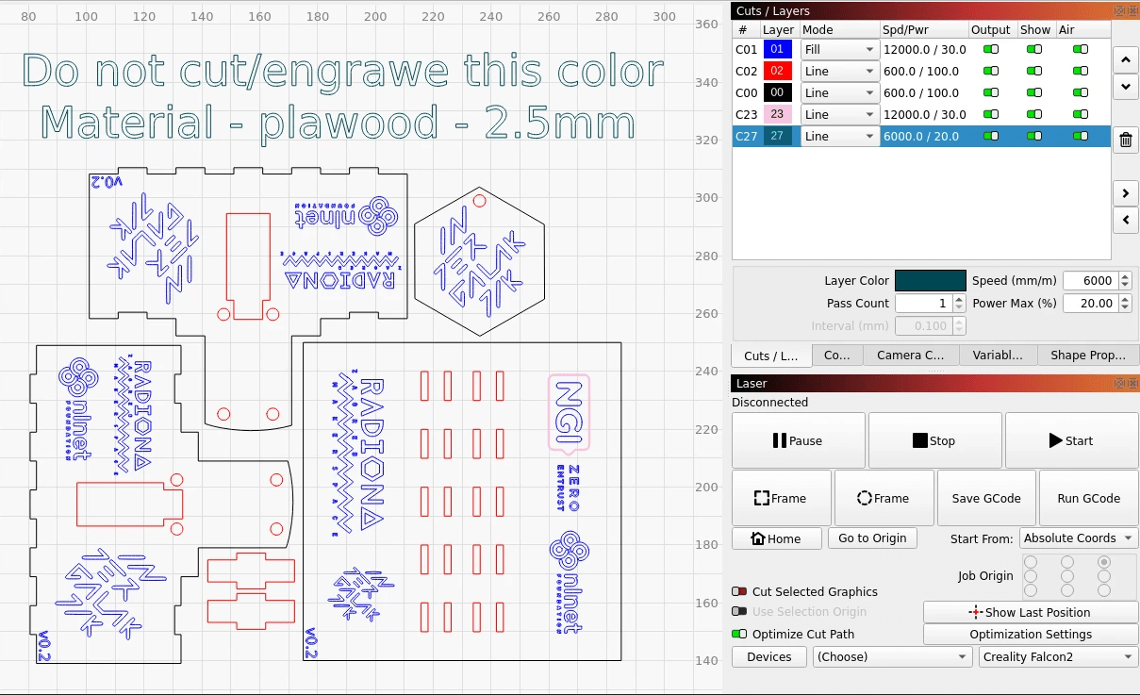Click the rubber-band circular Frame button

click(x=884, y=498)
